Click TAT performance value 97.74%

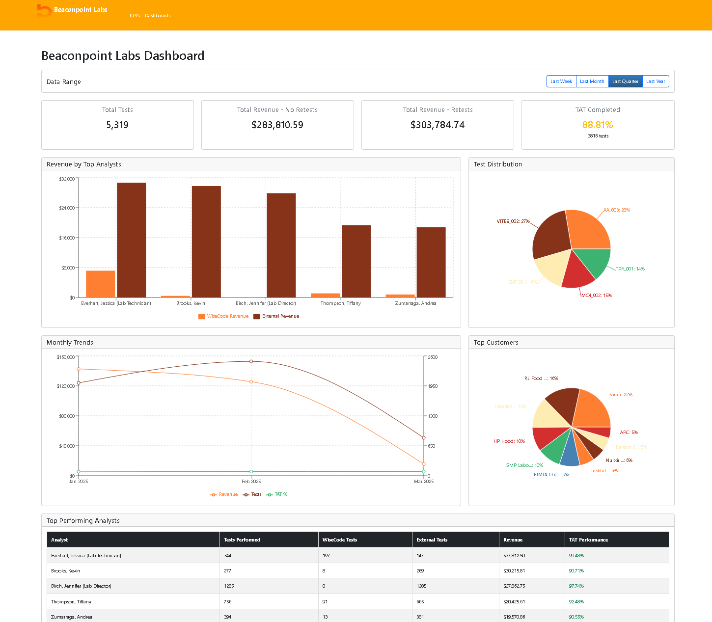576,586
